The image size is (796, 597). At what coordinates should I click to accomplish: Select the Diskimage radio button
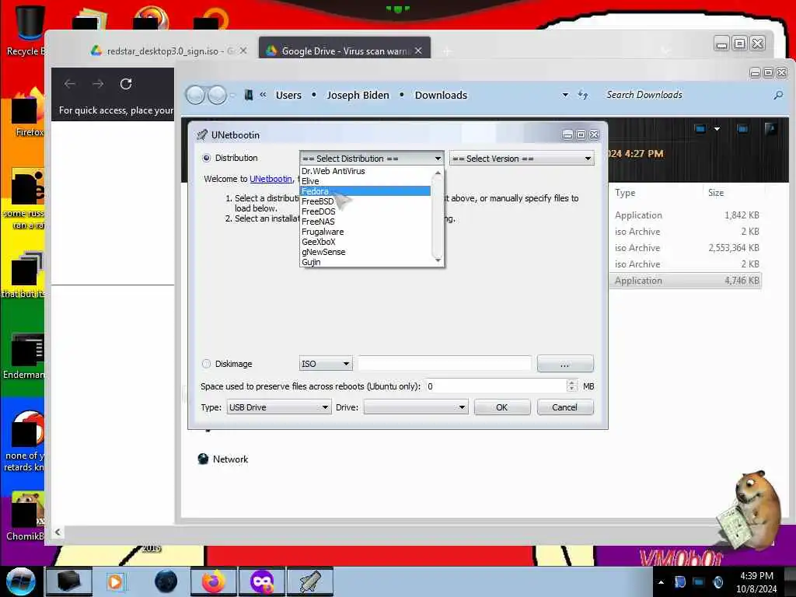(x=206, y=364)
